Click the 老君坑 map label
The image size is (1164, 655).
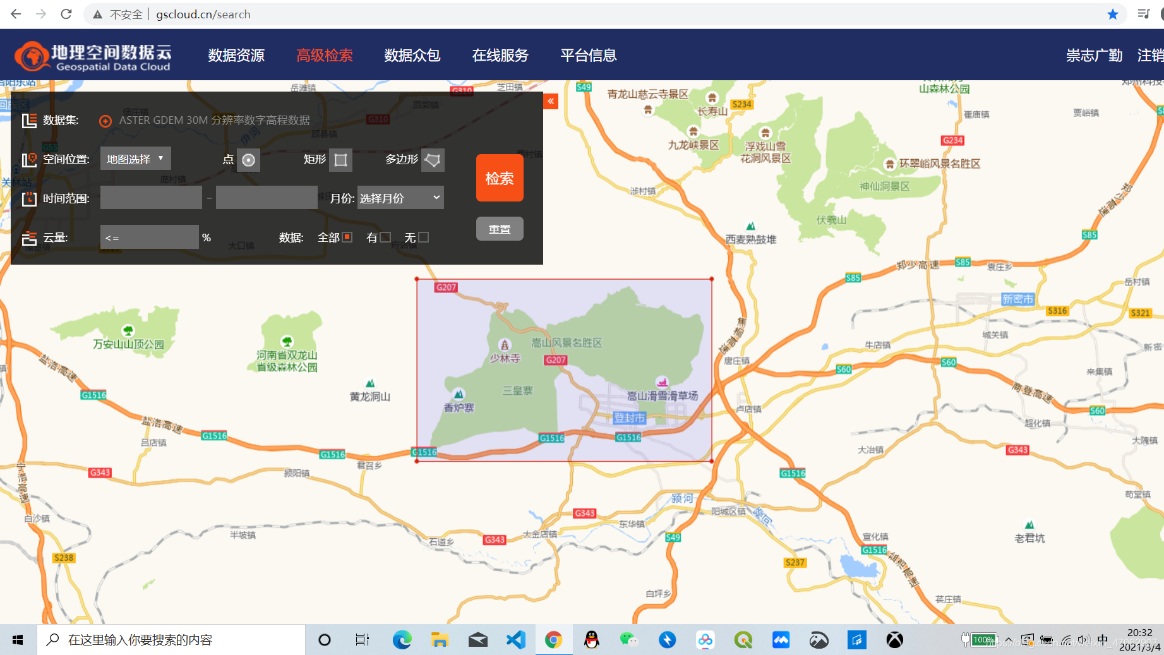pyautogui.click(x=1029, y=538)
